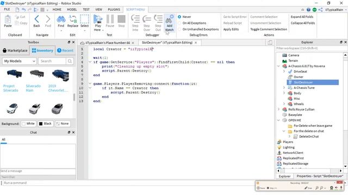Expand the Body model
Image resolution: width=348 pixels, height=195 pixels.
tap(284, 93)
